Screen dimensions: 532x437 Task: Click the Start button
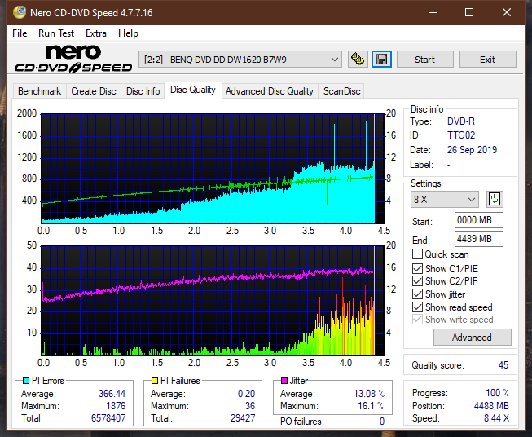coord(424,60)
